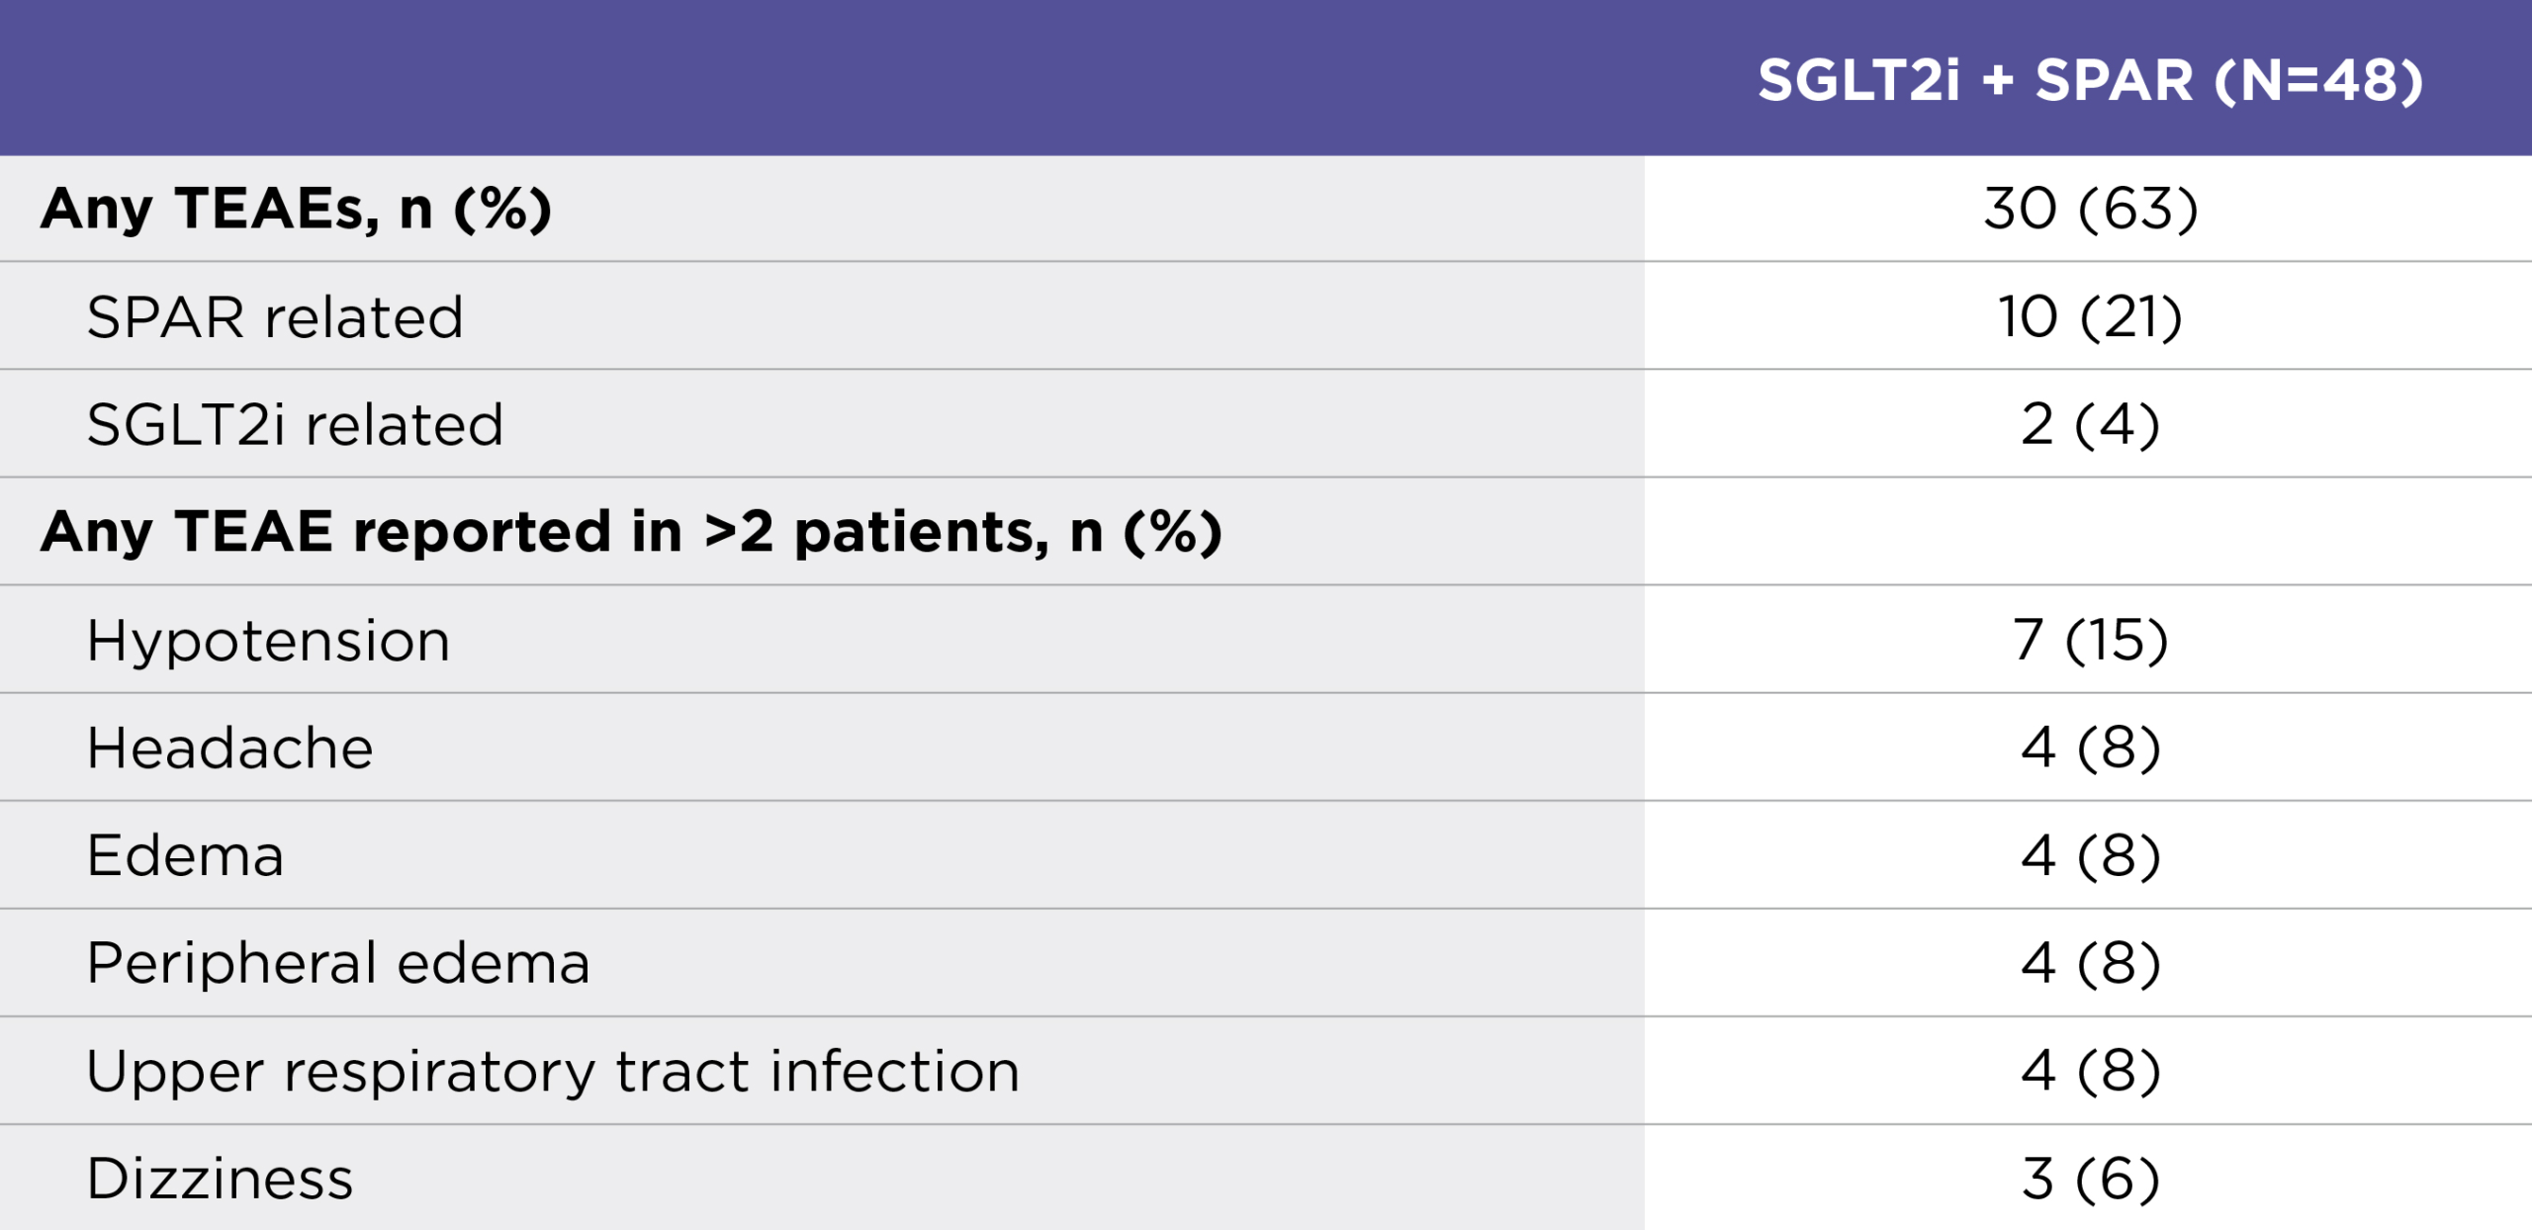Click the Hypotension row label

click(268, 641)
